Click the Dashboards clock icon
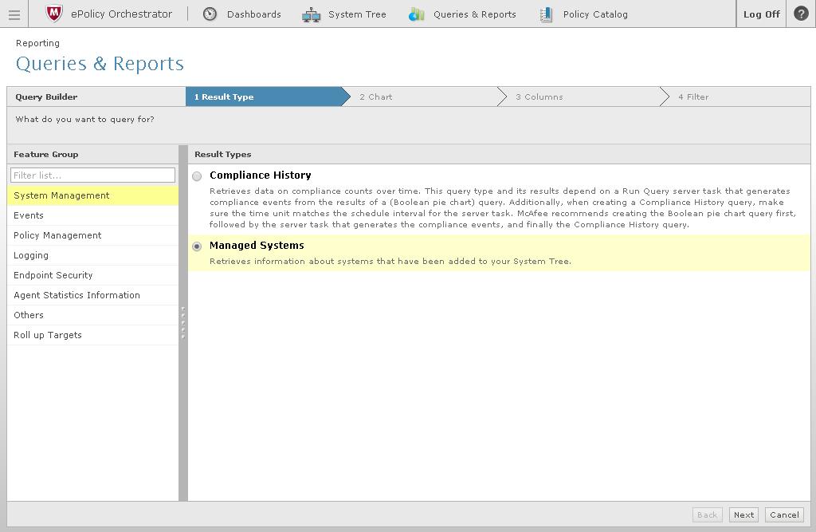 (x=210, y=14)
